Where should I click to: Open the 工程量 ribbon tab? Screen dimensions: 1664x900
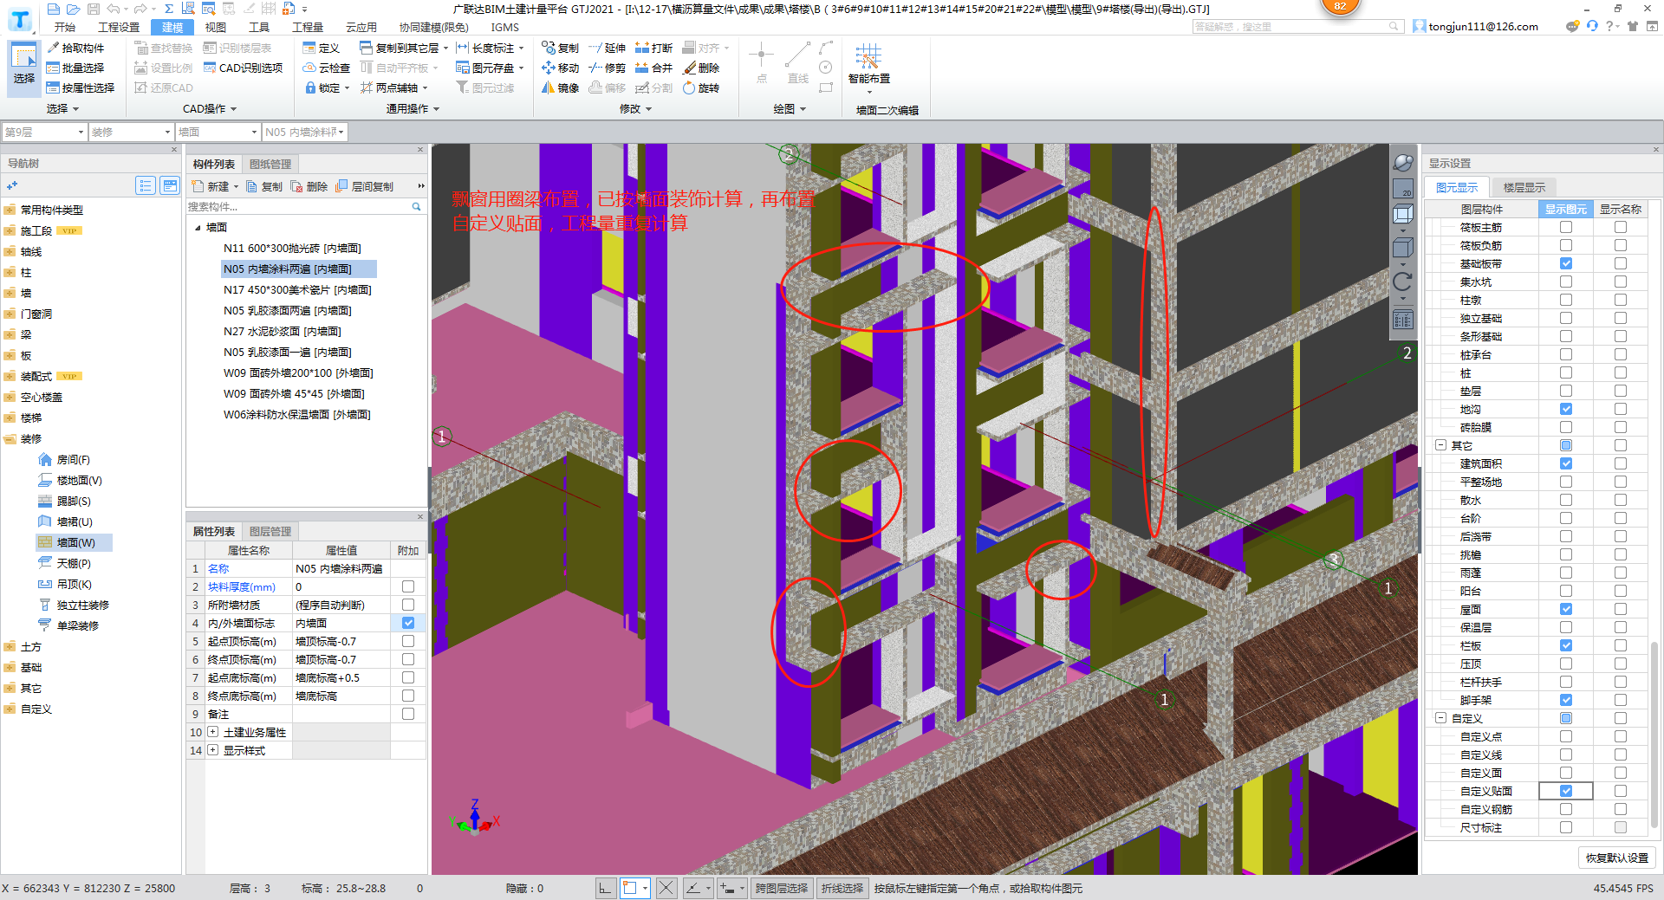(x=308, y=27)
